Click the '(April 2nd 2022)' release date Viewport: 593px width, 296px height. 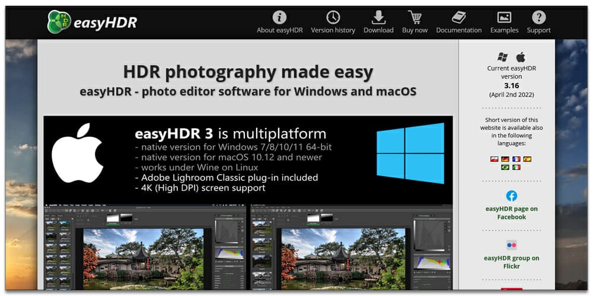tap(511, 94)
